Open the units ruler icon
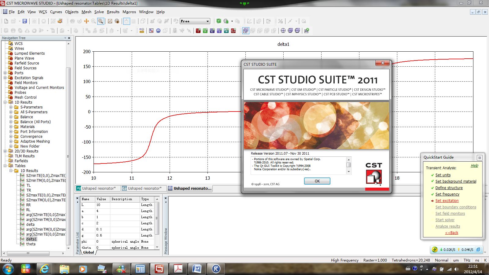489x275 pixels. tap(142, 31)
